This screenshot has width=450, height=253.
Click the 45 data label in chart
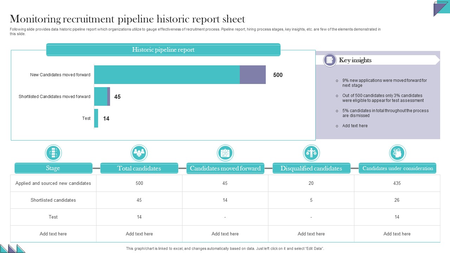pos(117,97)
